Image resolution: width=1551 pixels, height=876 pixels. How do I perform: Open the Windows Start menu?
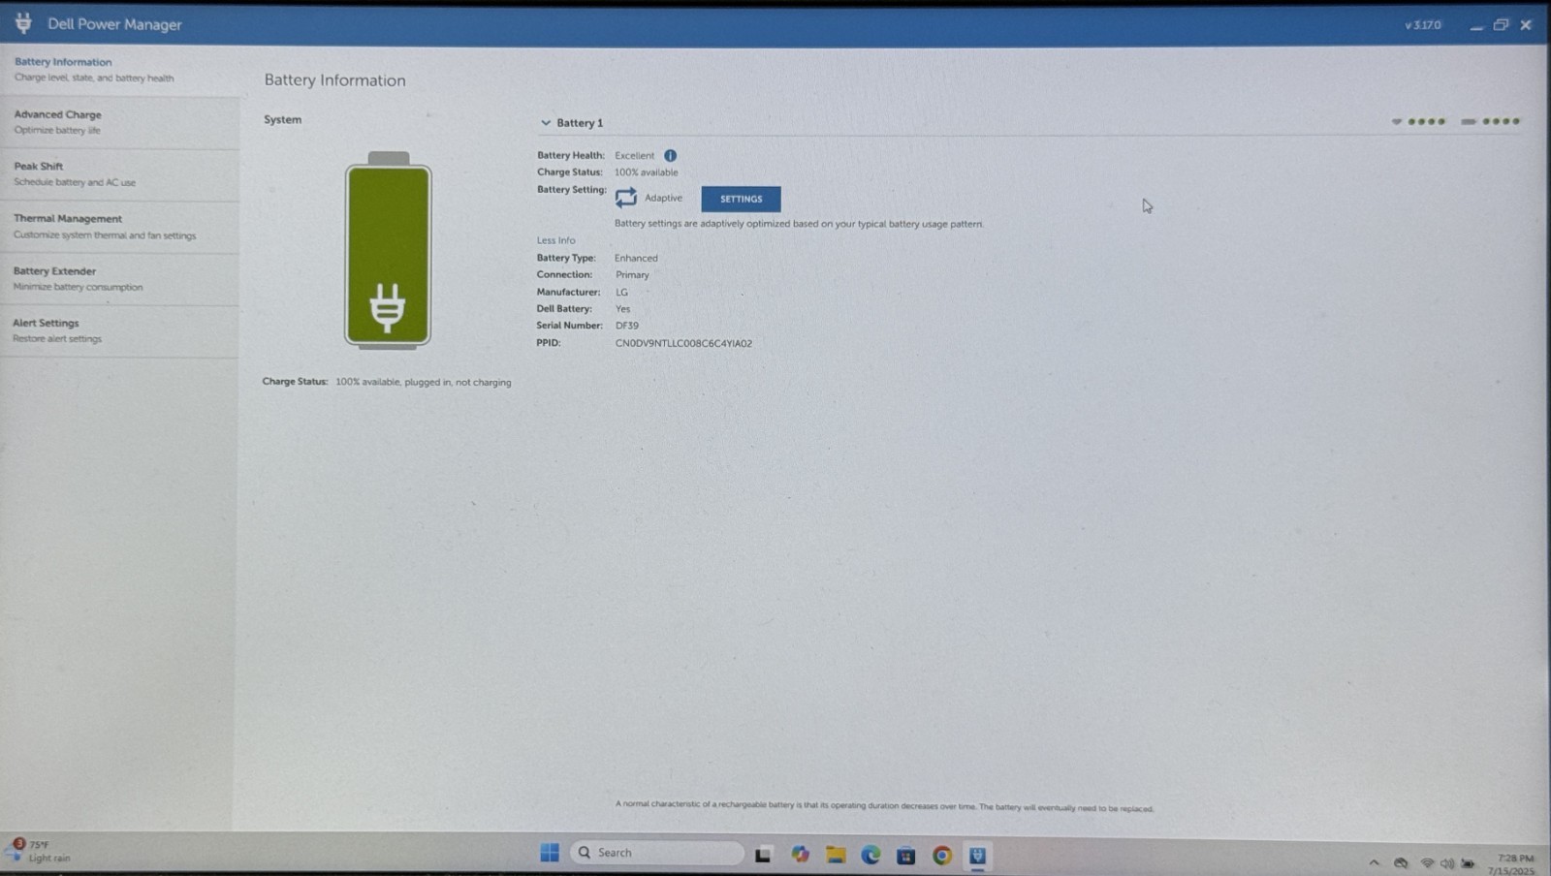coord(550,853)
